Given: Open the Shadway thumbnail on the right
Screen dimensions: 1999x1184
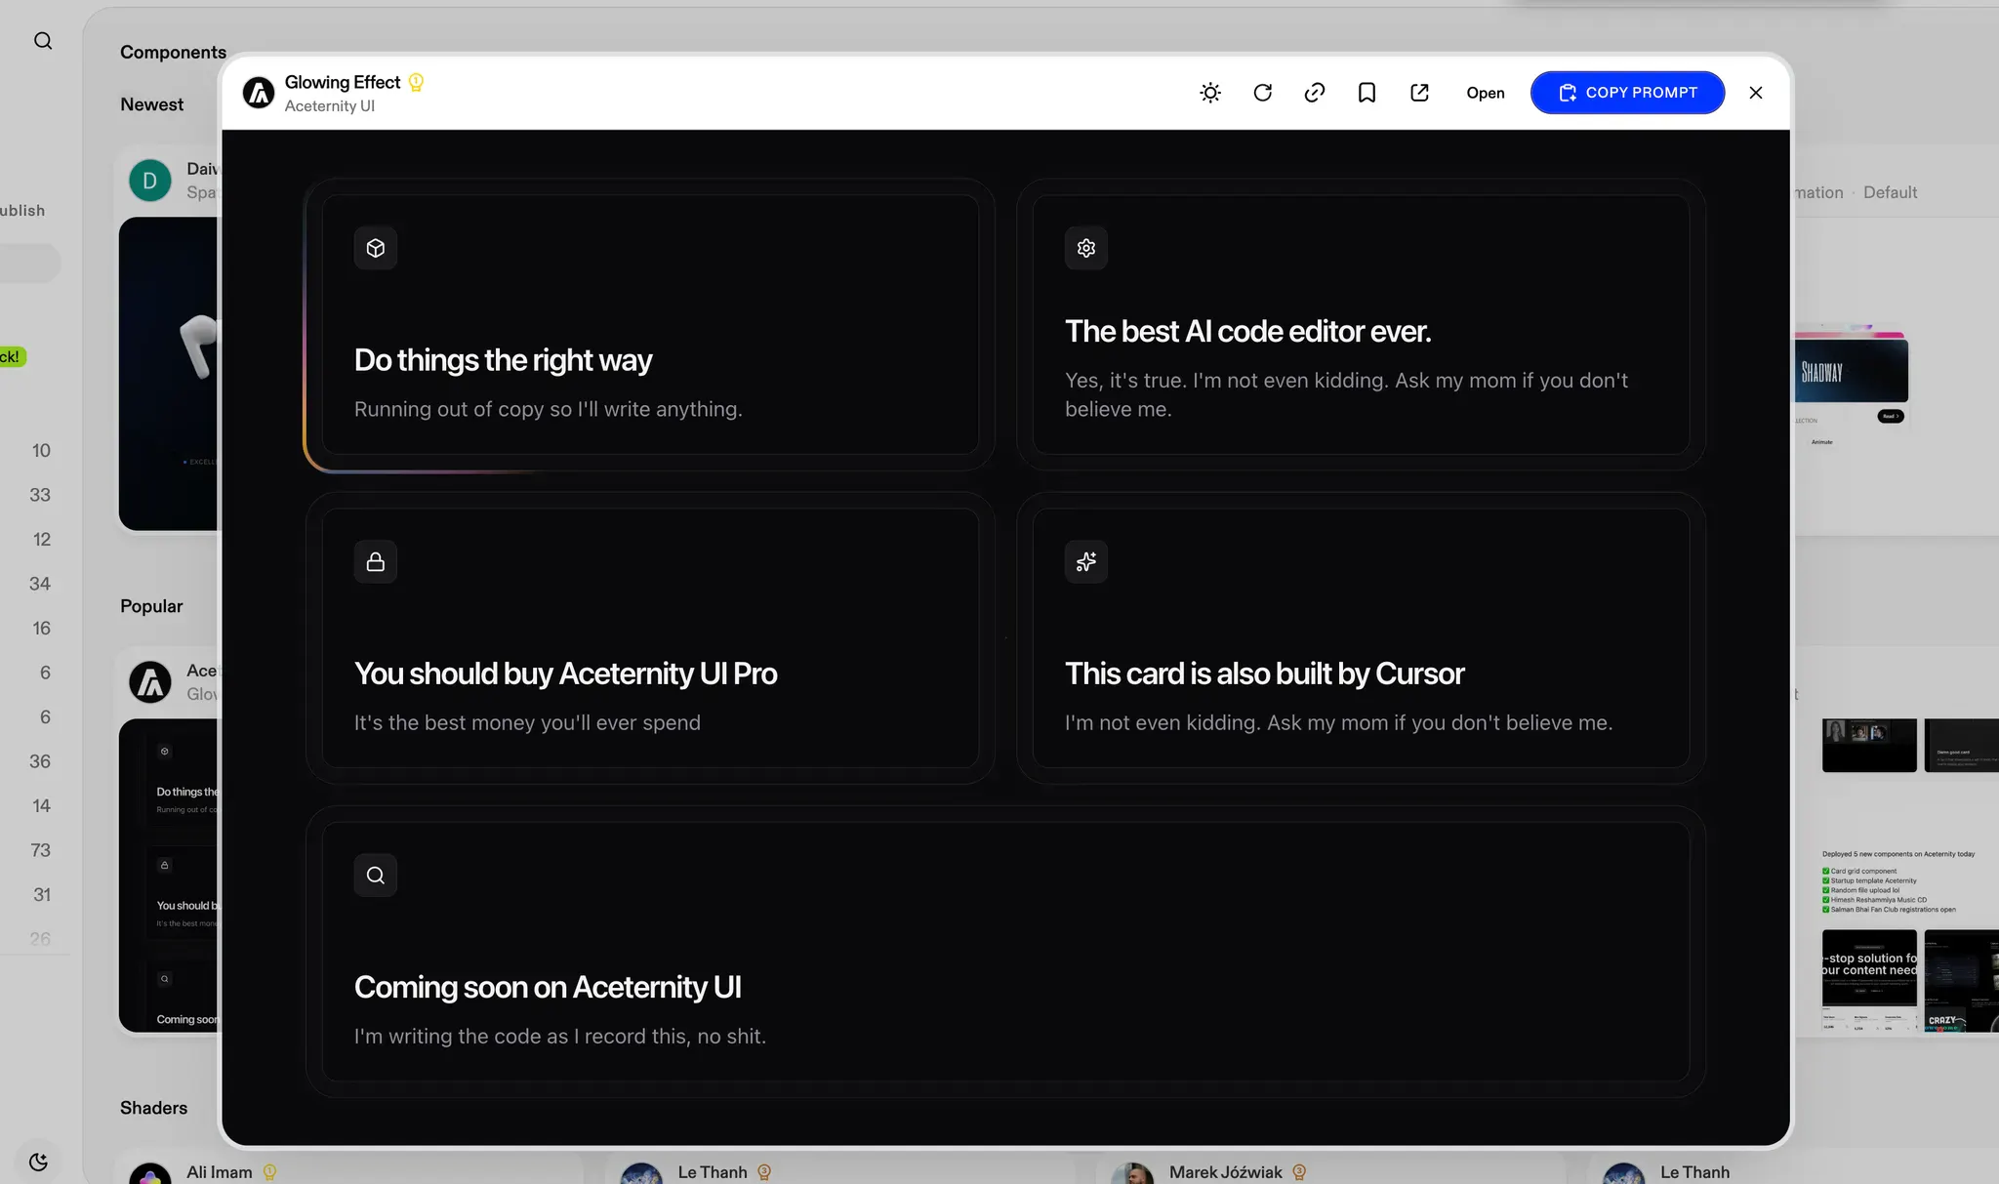Looking at the screenshot, I should coord(1851,371).
